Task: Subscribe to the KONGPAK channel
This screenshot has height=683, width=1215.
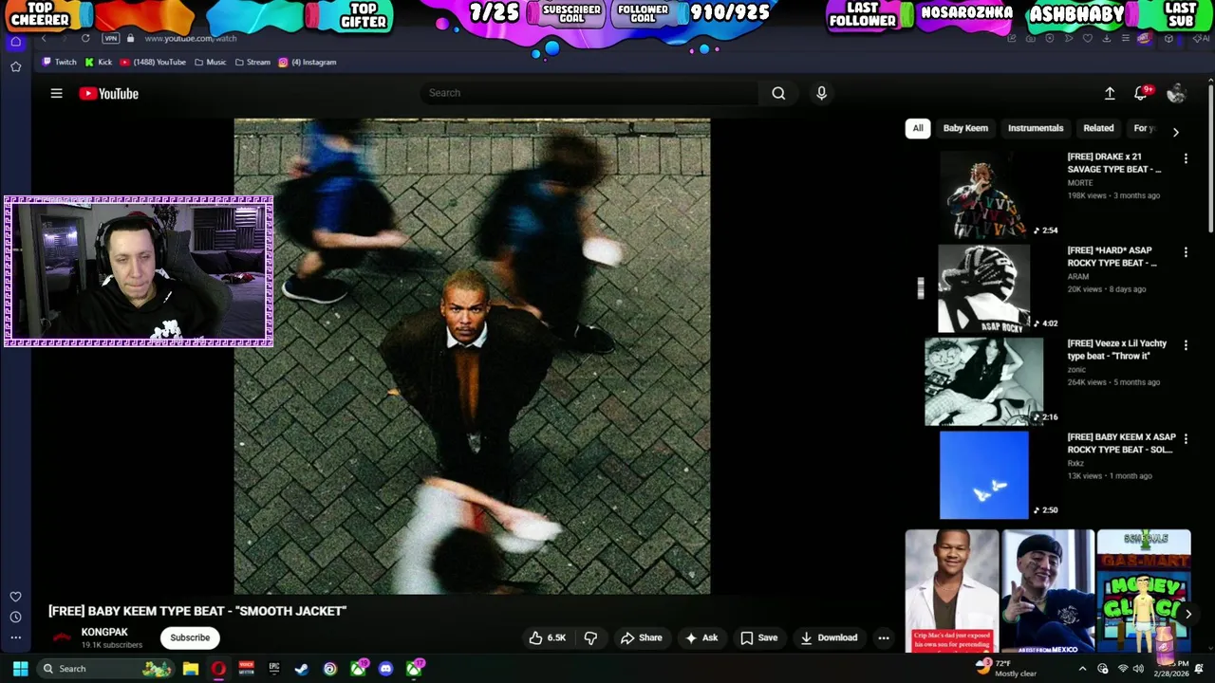Action: click(190, 637)
